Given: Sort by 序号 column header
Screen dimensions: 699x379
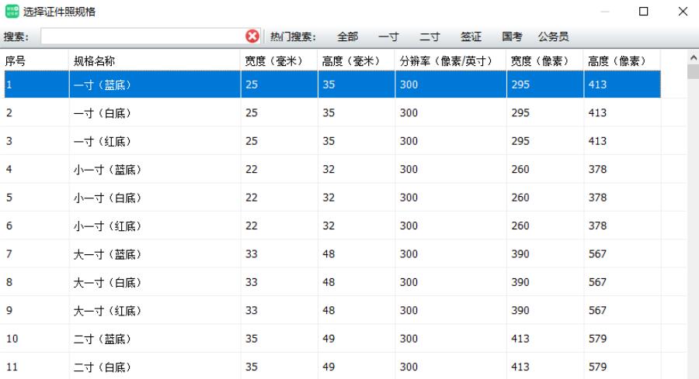Looking at the screenshot, I should tap(35, 60).
